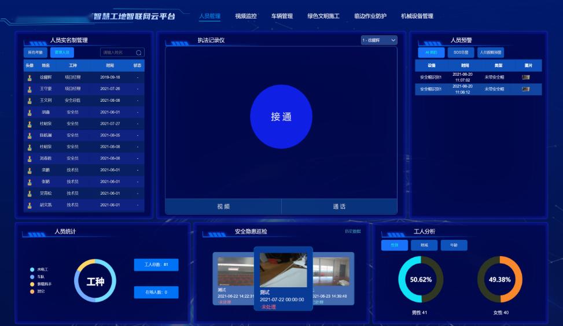
Task: Switch to the 视频 mode tab
Action: tap(223, 206)
